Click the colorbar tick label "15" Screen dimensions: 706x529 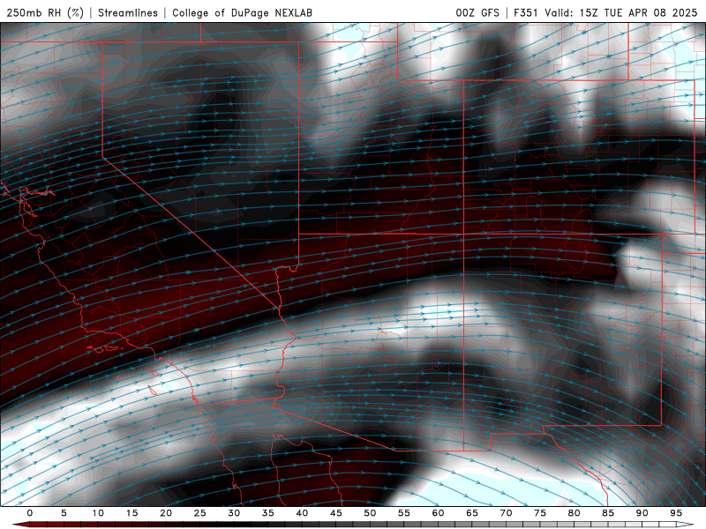tap(131, 513)
